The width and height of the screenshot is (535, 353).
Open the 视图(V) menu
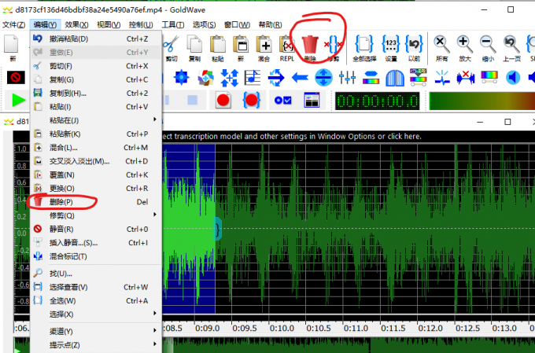click(109, 24)
